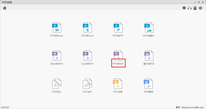
Task: Go to the home page icon
Action: point(5,8)
